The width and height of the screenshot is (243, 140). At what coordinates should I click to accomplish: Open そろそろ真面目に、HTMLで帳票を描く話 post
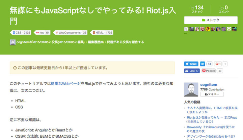tap(212, 110)
